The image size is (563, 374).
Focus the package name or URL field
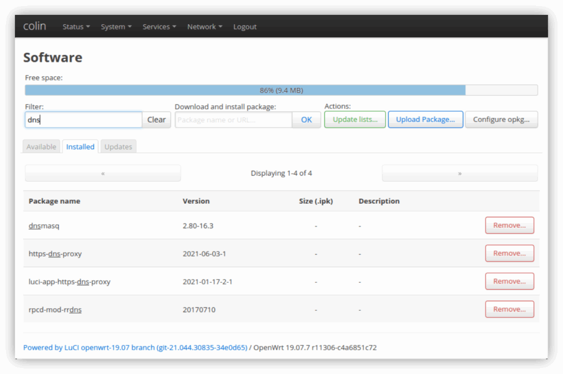tap(233, 120)
